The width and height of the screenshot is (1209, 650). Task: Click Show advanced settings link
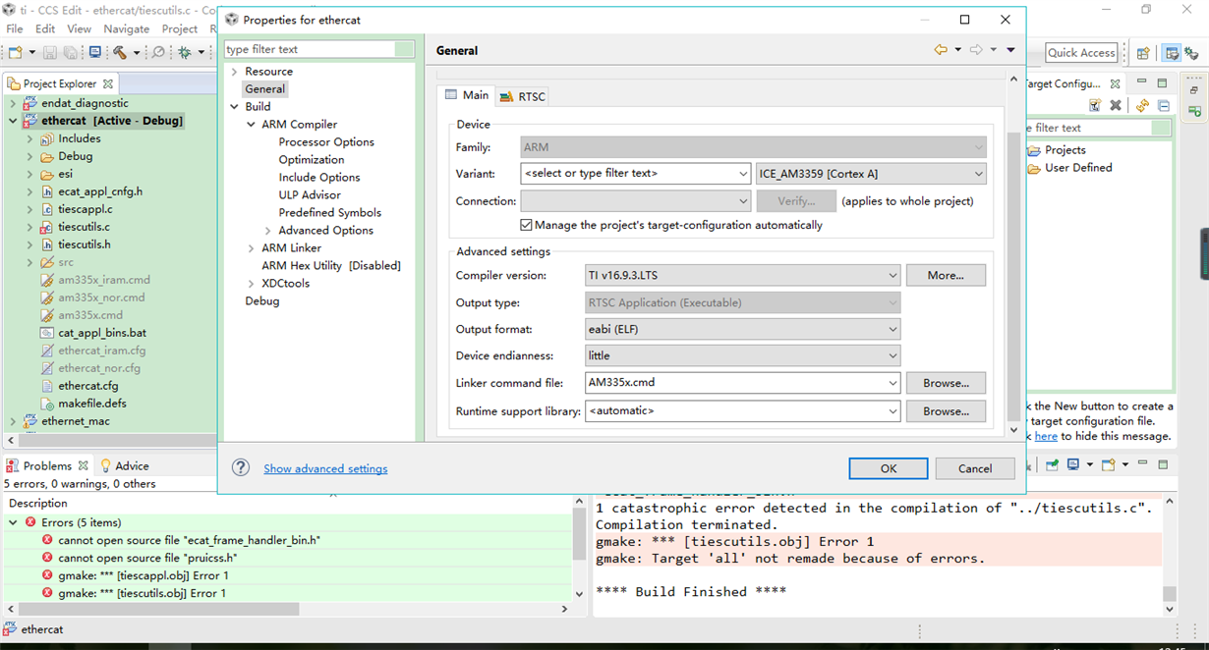pos(325,468)
